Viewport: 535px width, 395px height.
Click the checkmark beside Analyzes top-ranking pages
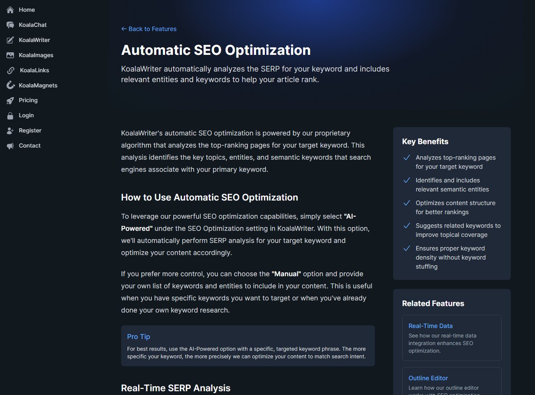(x=407, y=157)
